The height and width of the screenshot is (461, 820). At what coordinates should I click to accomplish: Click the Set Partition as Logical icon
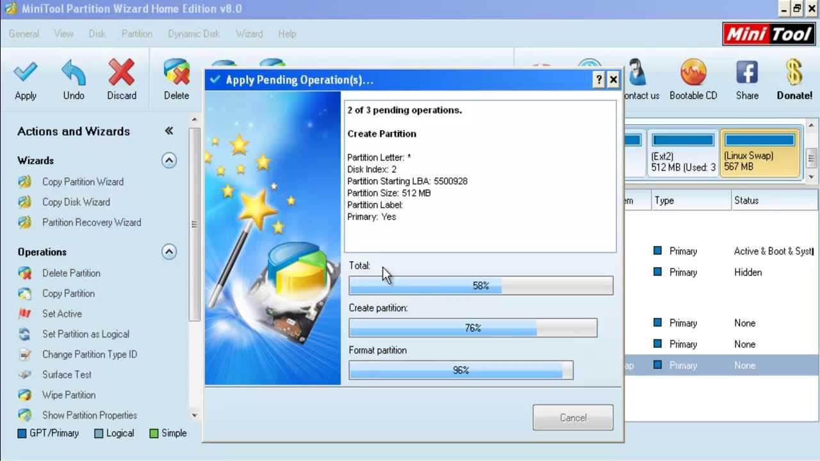tap(24, 334)
